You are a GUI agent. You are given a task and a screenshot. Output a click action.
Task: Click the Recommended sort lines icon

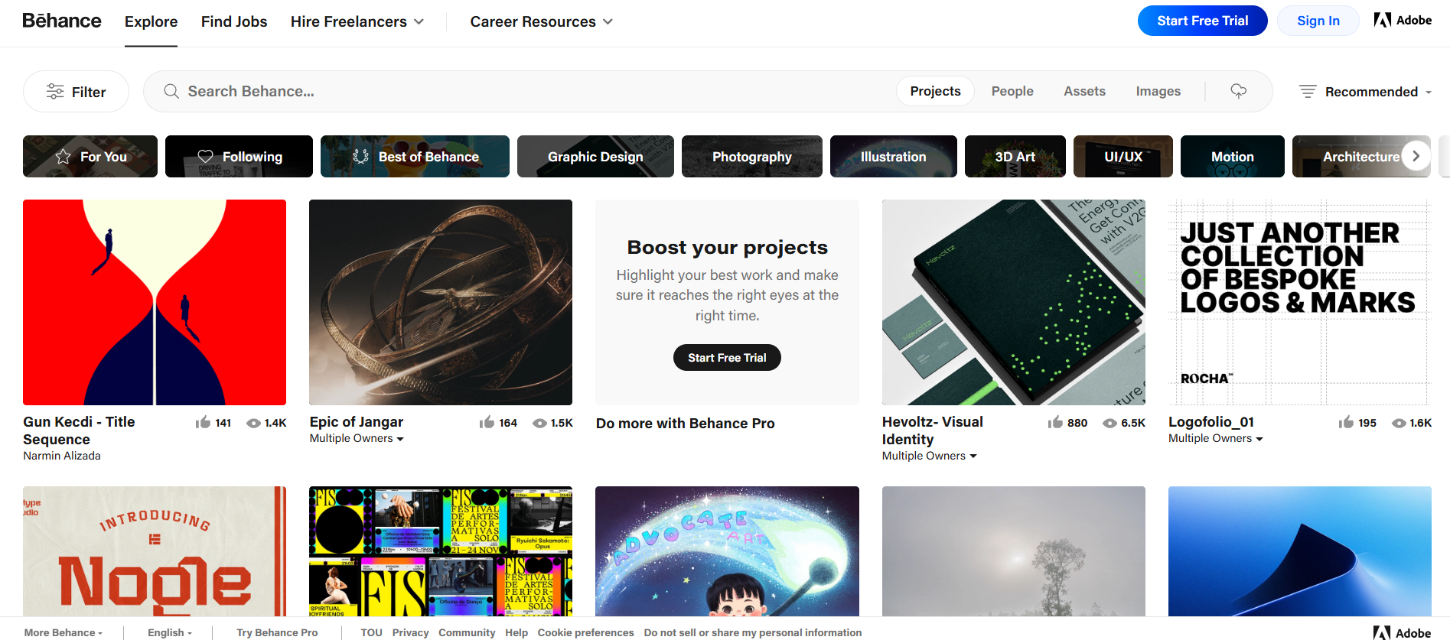1308,92
